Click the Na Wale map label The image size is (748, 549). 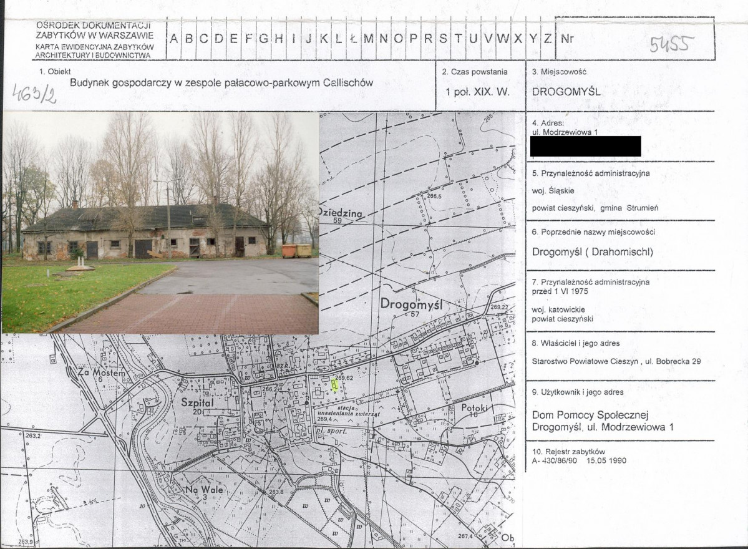tap(204, 489)
